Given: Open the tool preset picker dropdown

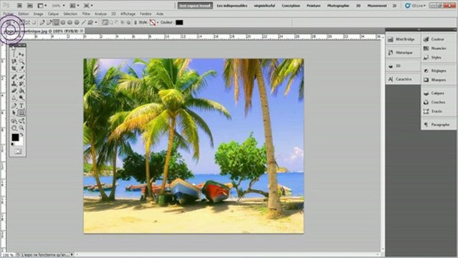Looking at the screenshot, I should (14, 22).
